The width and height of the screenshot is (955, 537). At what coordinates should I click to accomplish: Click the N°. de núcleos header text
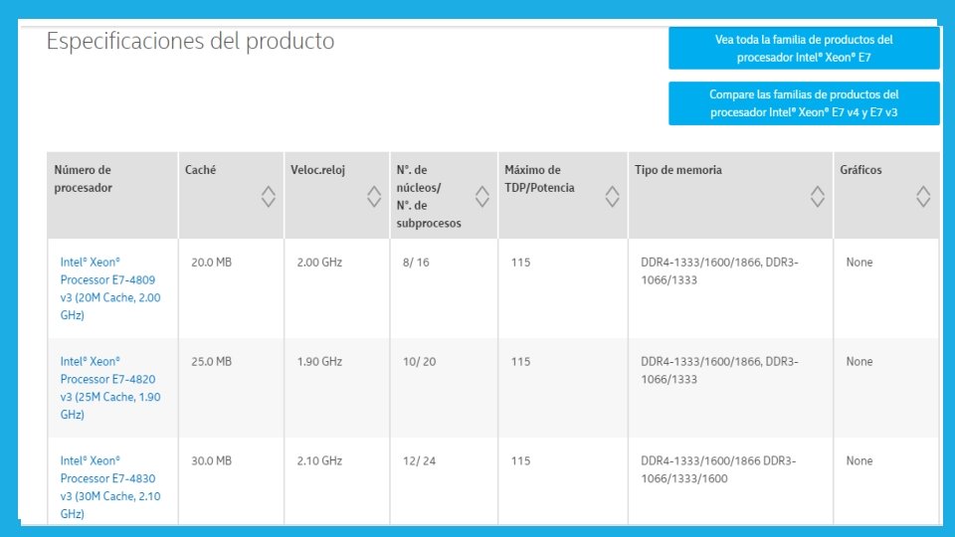tap(429, 196)
